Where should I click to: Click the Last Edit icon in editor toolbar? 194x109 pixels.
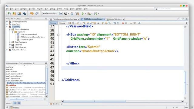coord(70,23)
